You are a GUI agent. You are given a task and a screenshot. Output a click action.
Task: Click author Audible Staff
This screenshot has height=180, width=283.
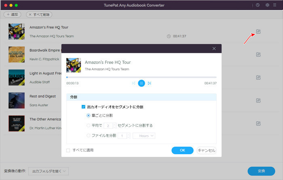[40, 82]
